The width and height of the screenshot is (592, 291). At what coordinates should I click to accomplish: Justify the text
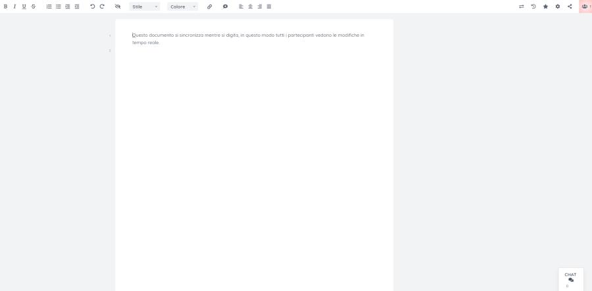click(x=269, y=7)
